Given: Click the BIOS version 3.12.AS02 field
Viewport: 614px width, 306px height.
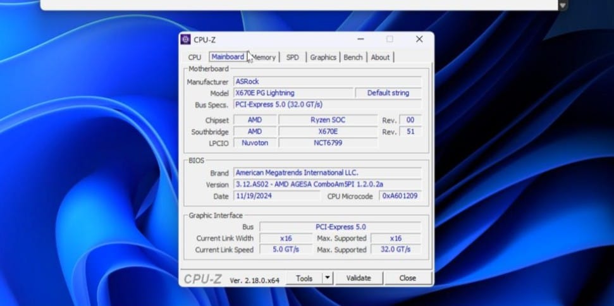Looking at the screenshot, I should [328, 185].
